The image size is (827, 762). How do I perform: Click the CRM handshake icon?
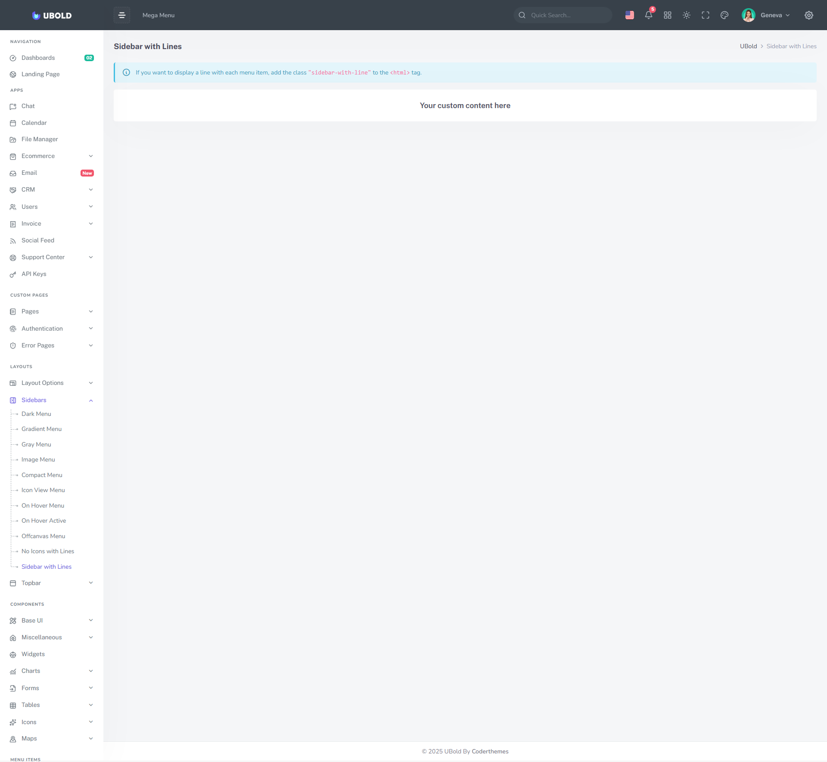[x=13, y=190]
